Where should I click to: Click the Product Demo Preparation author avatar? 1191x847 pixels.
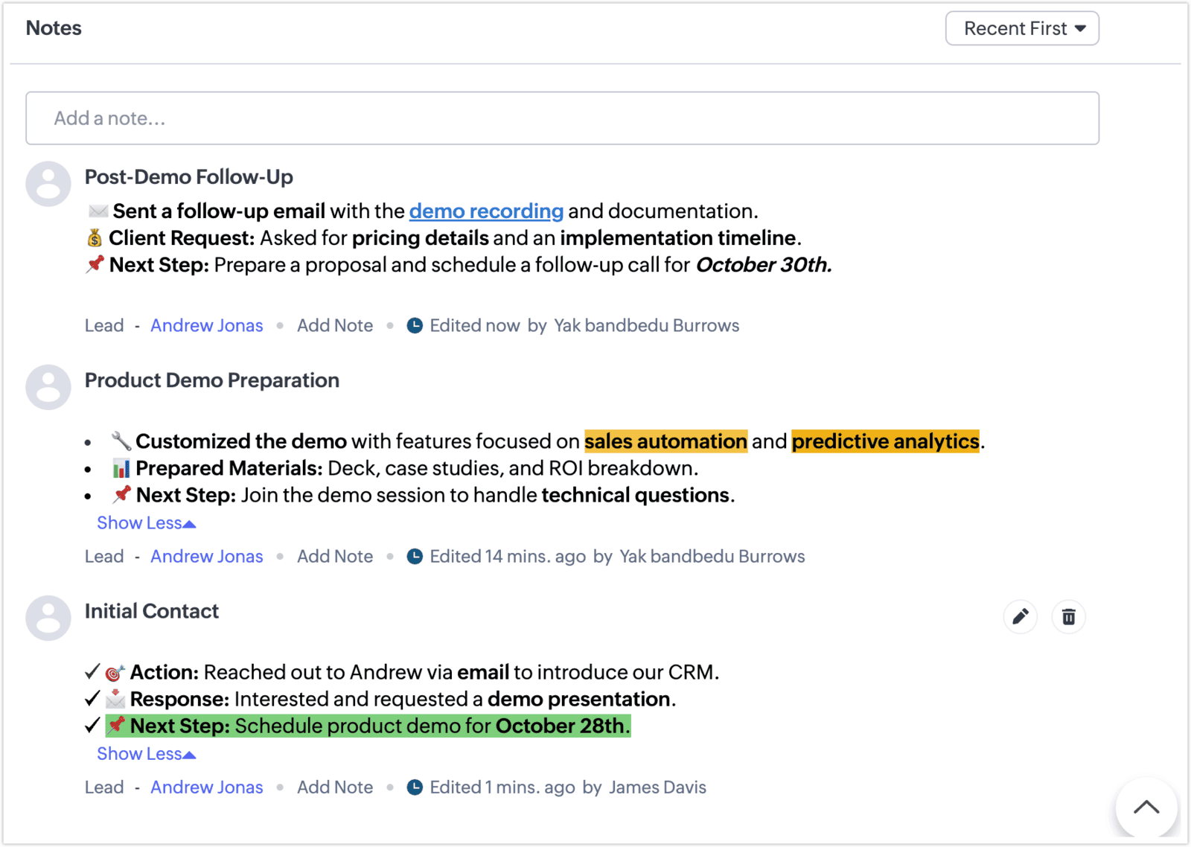tap(48, 387)
